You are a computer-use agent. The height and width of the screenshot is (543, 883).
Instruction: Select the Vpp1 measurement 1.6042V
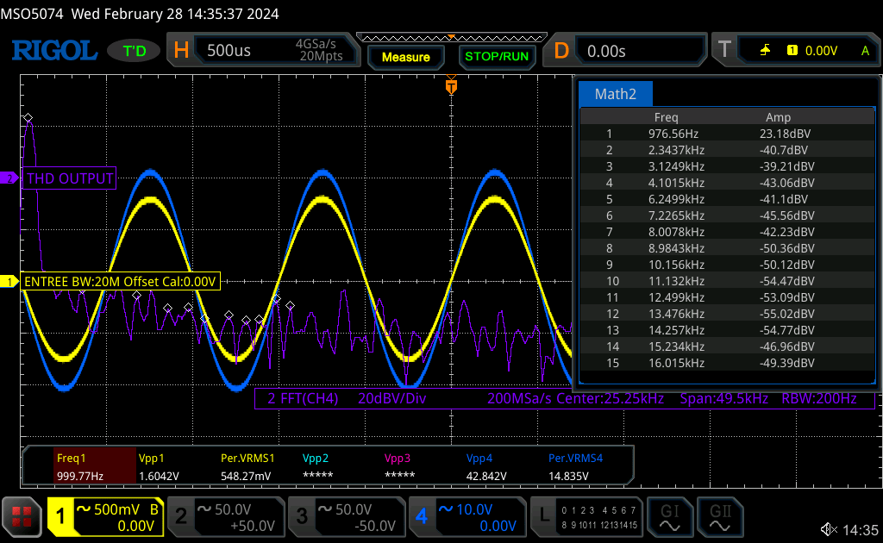[160, 466]
